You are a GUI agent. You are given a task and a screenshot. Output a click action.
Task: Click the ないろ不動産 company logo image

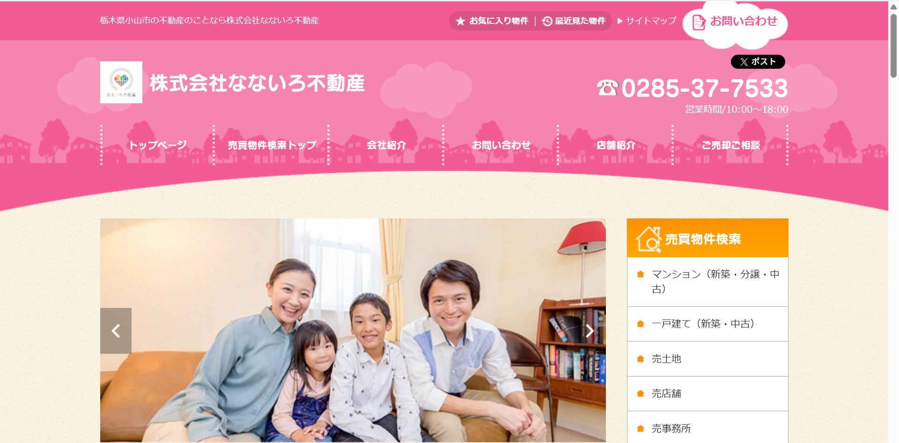pos(121,82)
